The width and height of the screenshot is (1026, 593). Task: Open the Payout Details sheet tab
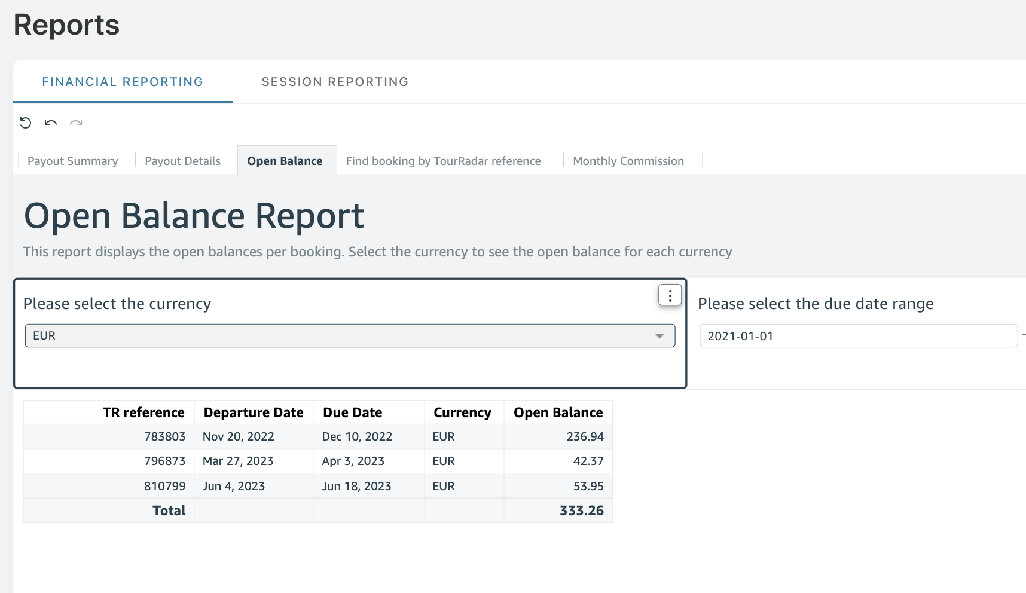pos(182,161)
